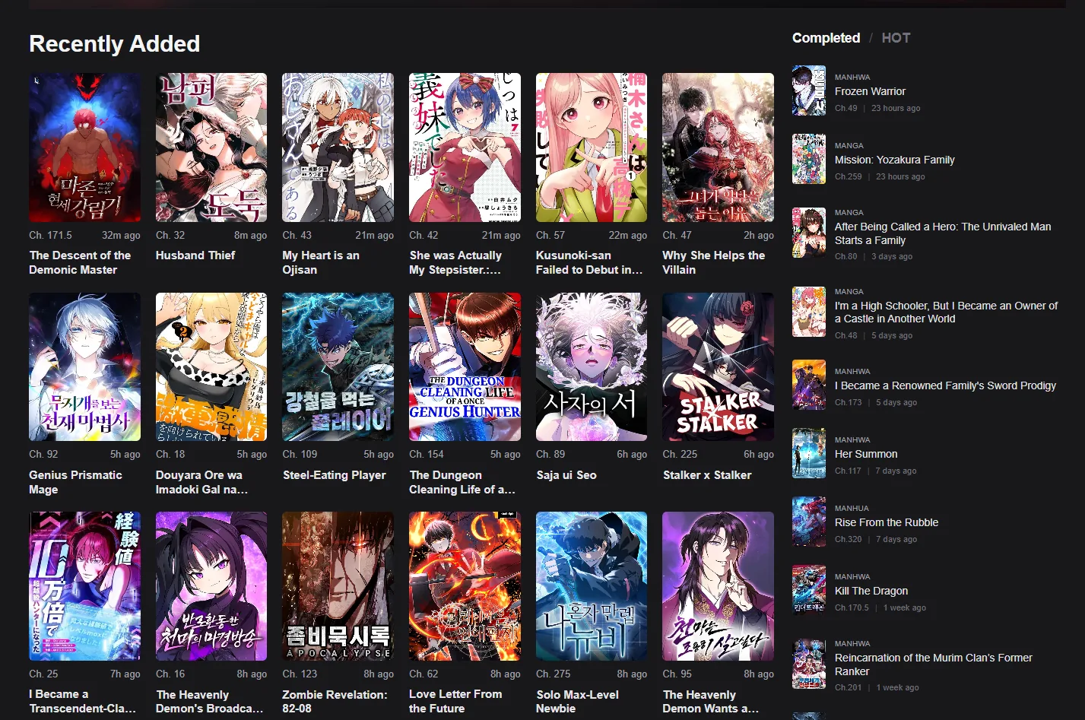Open Saja ui Seo cover image
Viewport: 1085px width, 720px height.
592,367
